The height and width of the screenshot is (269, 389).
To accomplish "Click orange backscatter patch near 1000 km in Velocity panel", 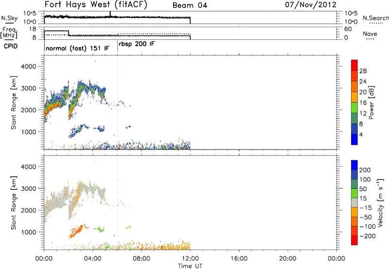I will point(77,231).
